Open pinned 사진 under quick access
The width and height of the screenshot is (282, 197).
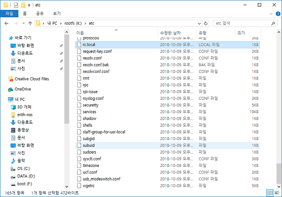click(21, 69)
